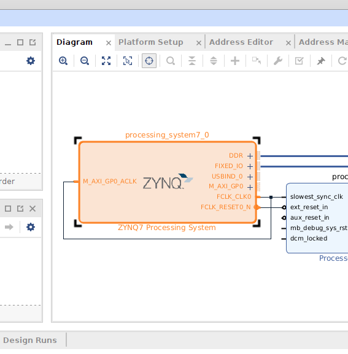Open settings gear in lower left panel

click(x=31, y=227)
